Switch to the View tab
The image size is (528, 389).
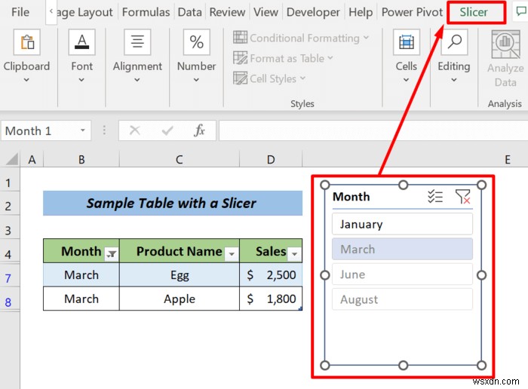coord(266,12)
